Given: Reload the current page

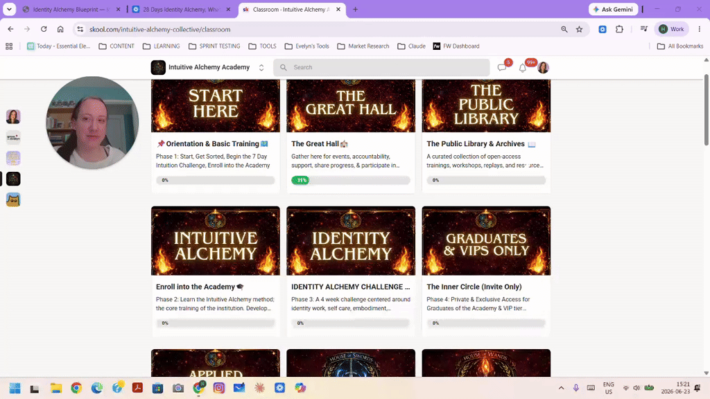Looking at the screenshot, I should click(x=44, y=29).
